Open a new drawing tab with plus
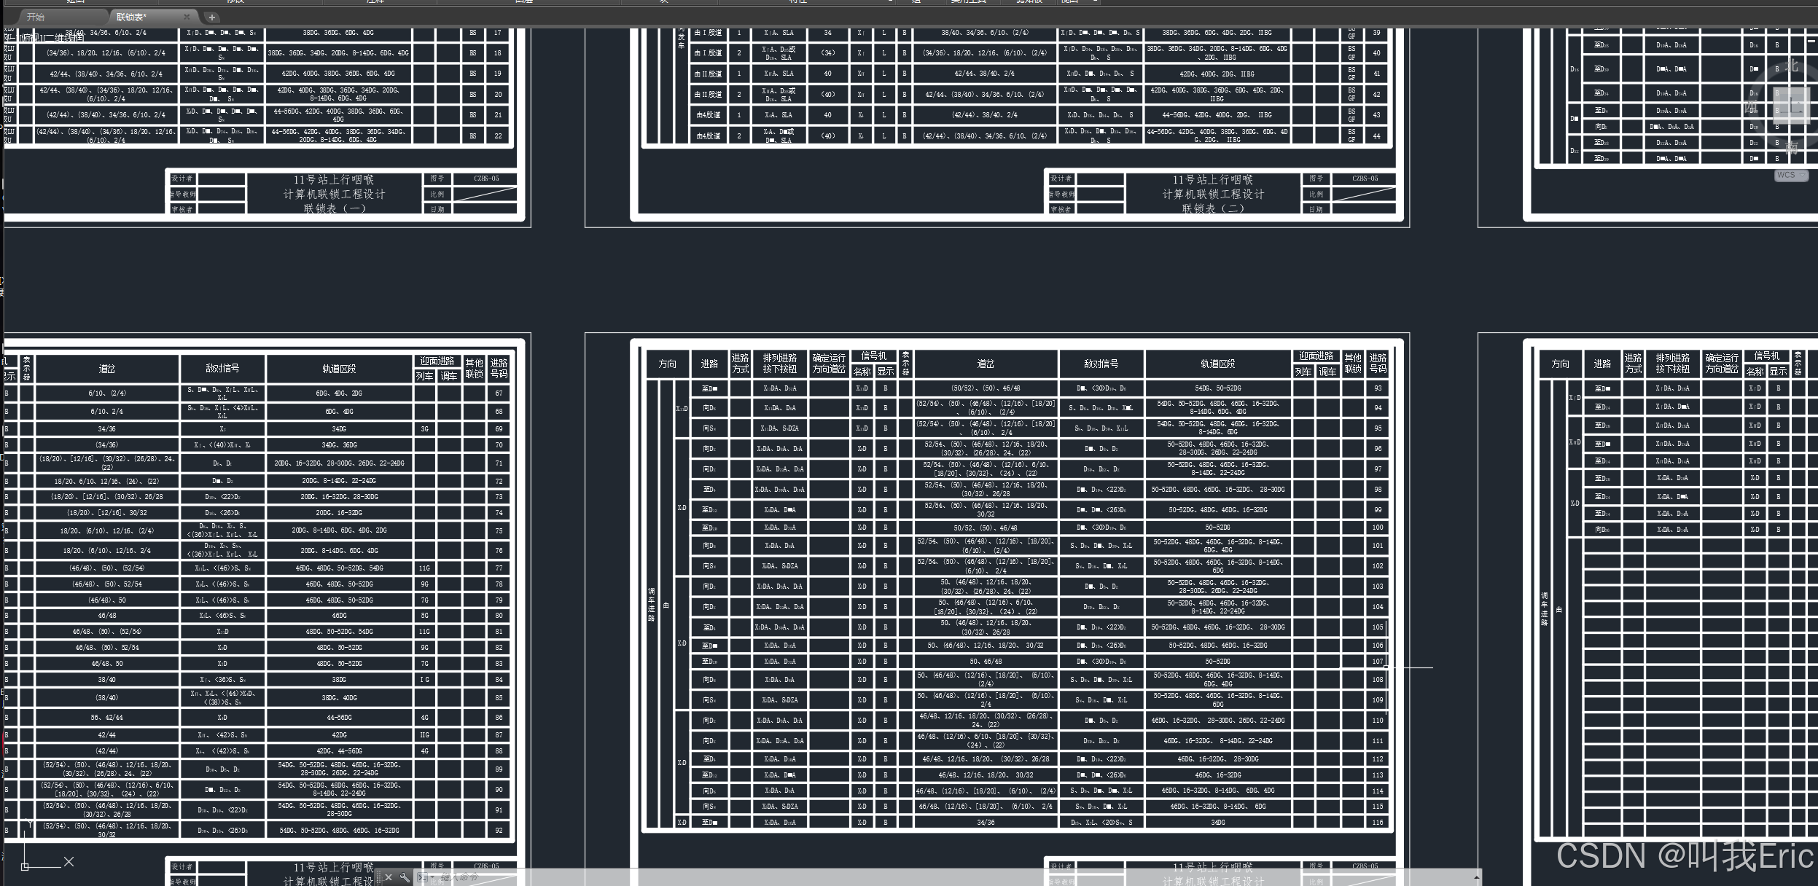The width and height of the screenshot is (1818, 886). pyautogui.click(x=211, y=17)
